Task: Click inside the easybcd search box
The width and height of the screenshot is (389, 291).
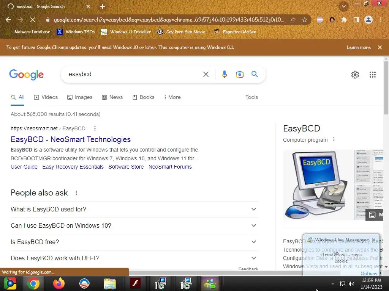Action: coord(134,74)
